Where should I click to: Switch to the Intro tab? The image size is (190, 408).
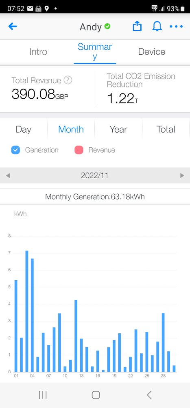(x=38, y=51)
